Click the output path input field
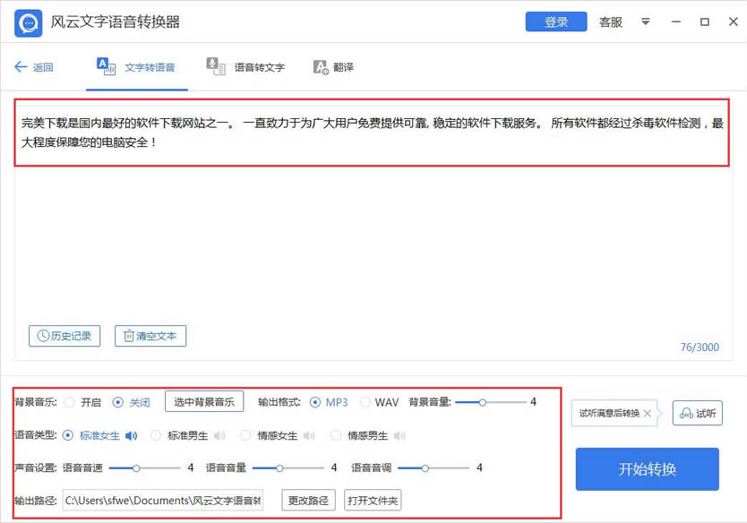This screenshot has height=523, width=747. pyautogui.click(x=163, y=500)
